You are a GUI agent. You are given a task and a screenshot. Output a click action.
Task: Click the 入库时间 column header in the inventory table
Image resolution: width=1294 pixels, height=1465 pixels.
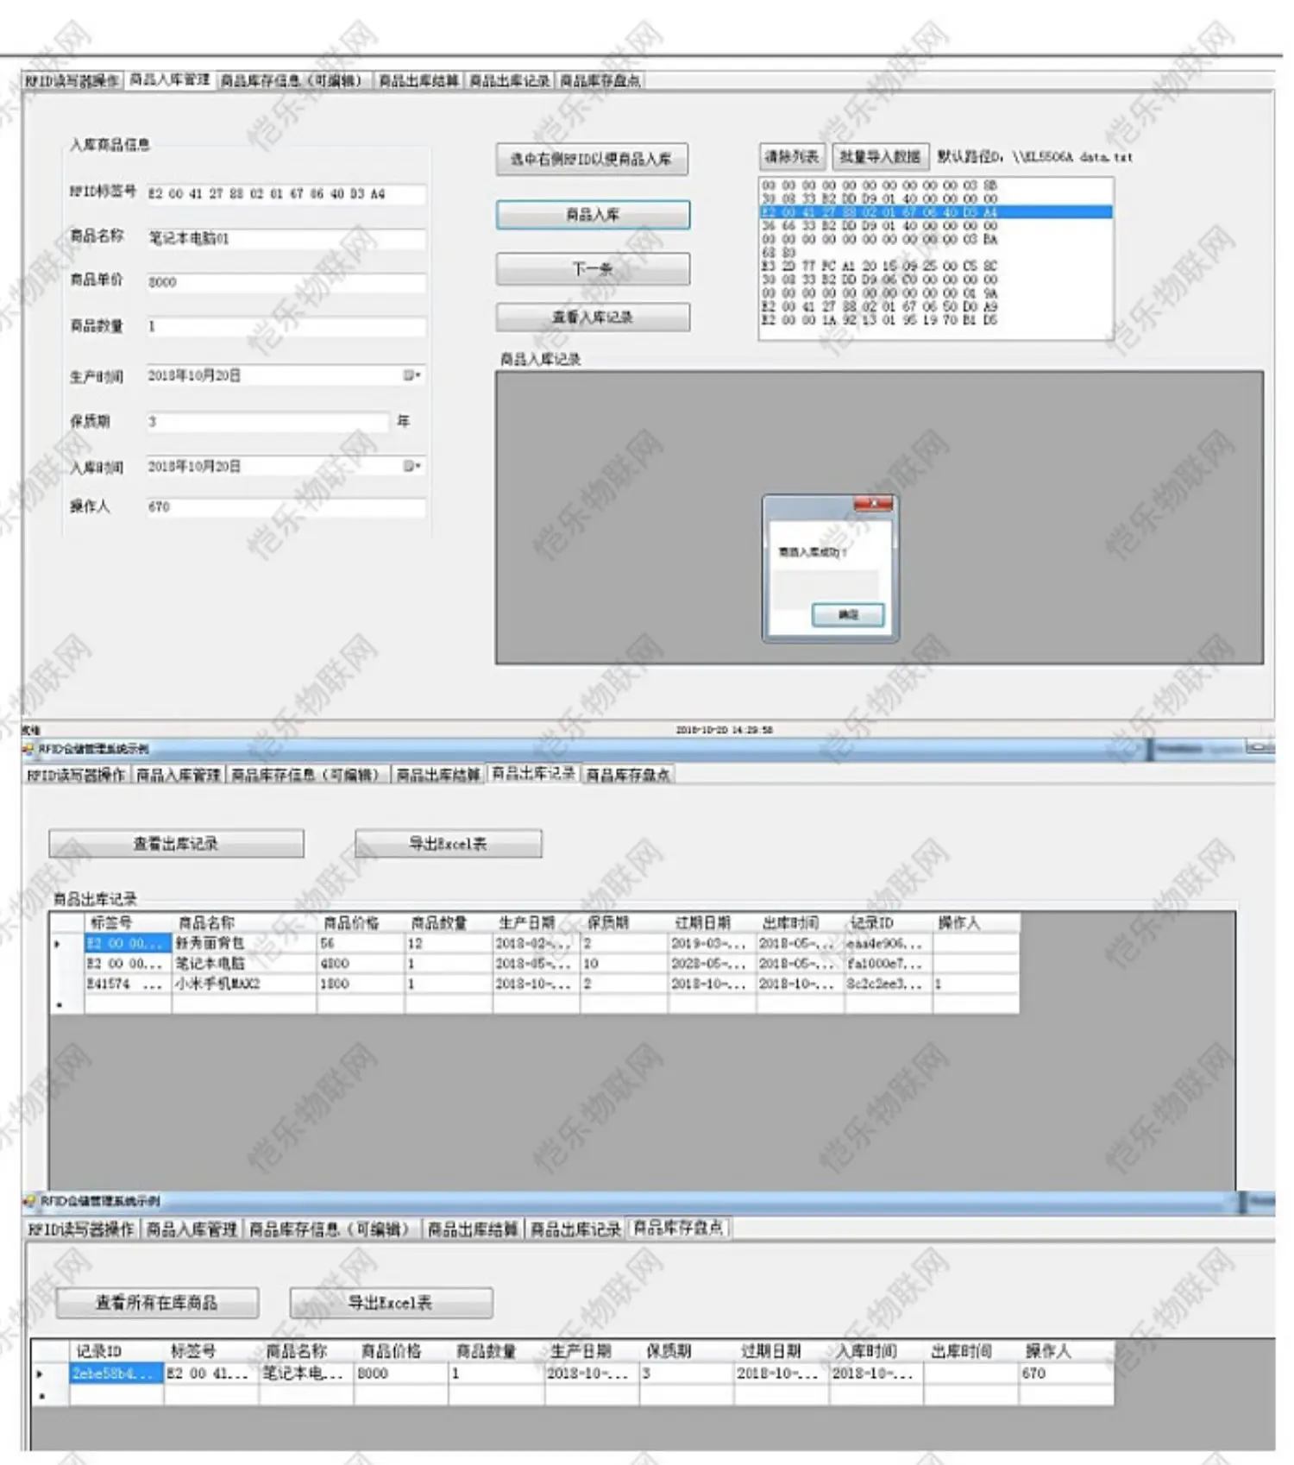876,1351
